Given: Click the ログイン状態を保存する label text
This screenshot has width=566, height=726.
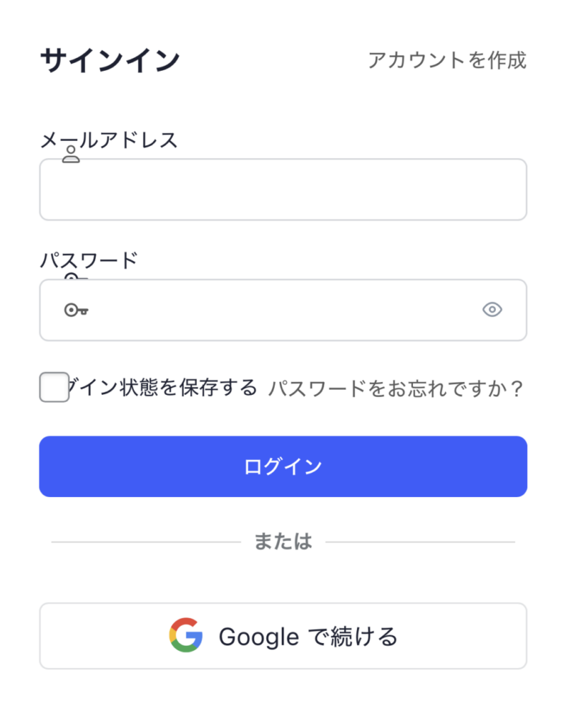Looking at the screenshot, I should point(163,388).
